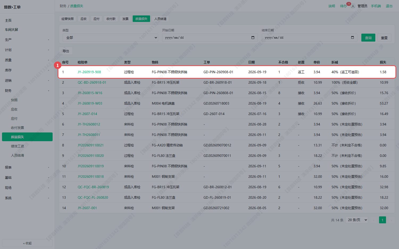
Task: Open the 手机端 link
Action: 376,6
